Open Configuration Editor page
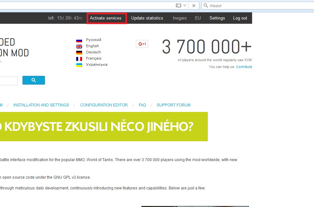The image size is (314, 207). (x=104, y=105)
